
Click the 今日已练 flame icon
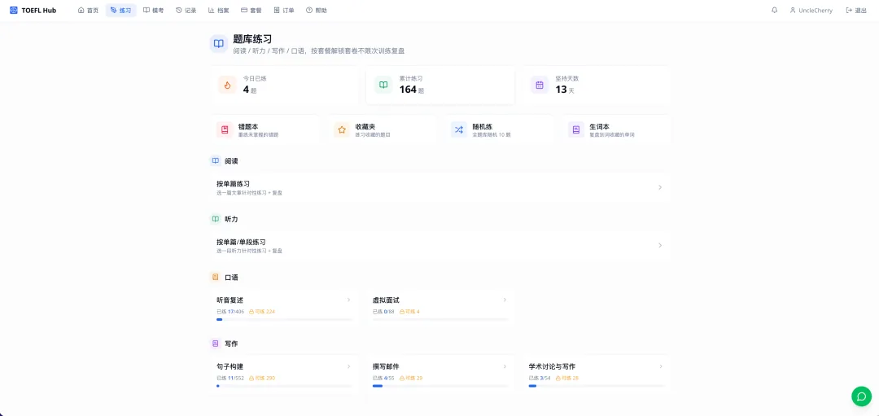[x=227, y=85]
